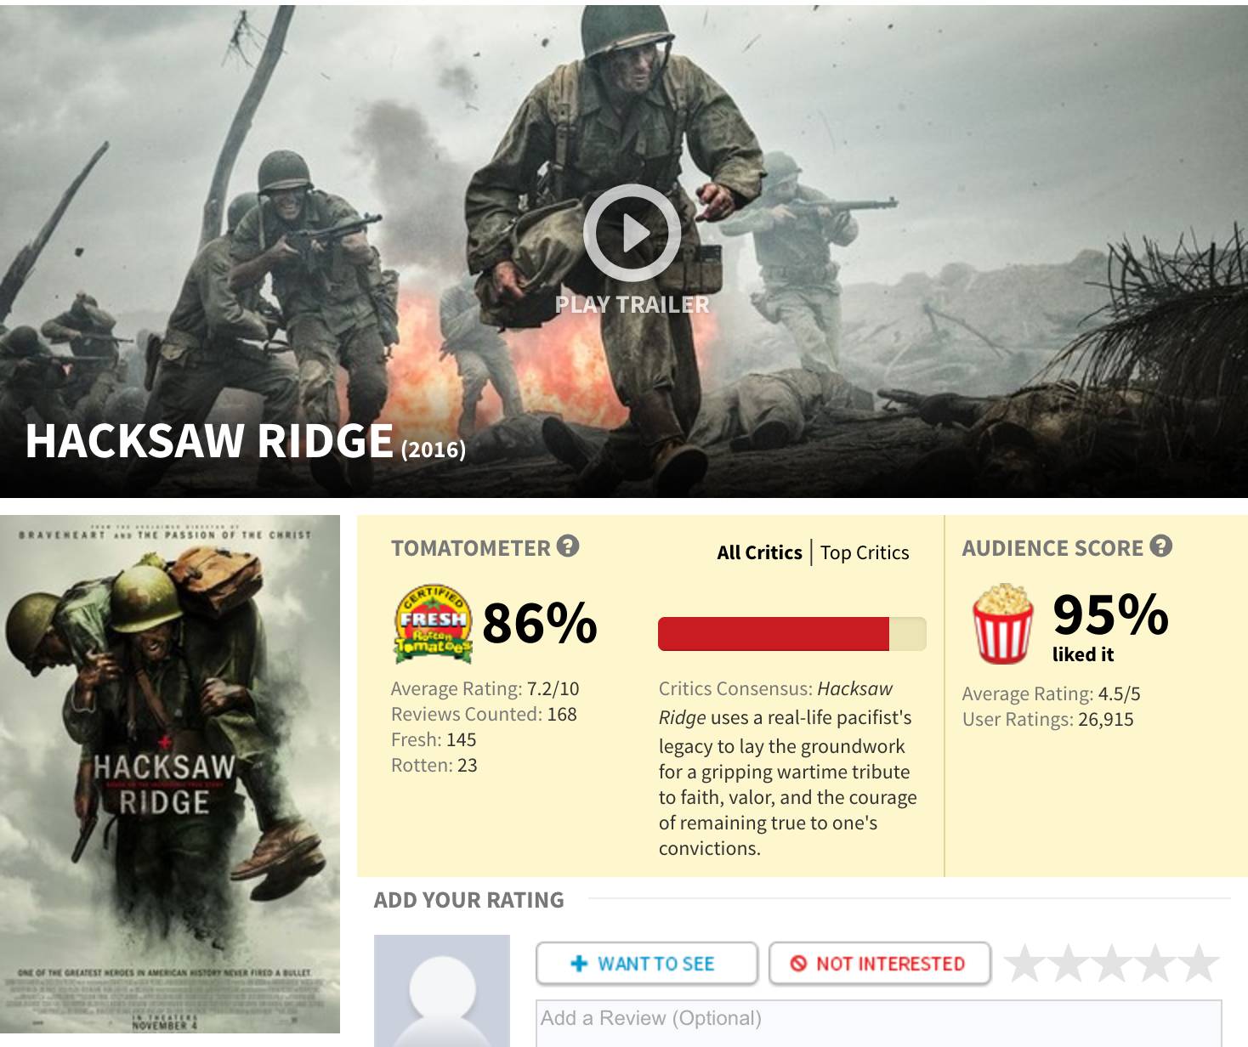
Task: Rate the movie one star
Action: click(1025, 963)
